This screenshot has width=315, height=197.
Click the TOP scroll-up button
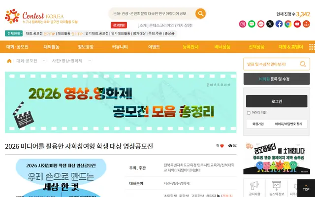306,188
